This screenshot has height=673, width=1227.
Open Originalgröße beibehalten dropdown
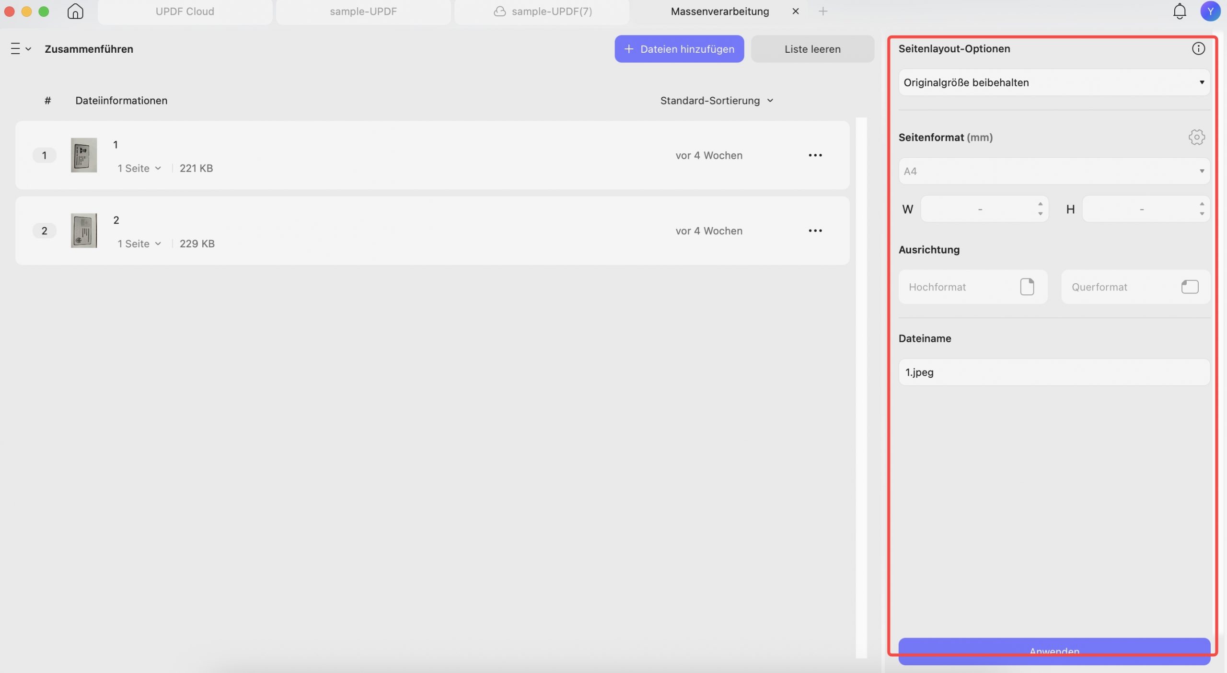(x=1054, y=82)
